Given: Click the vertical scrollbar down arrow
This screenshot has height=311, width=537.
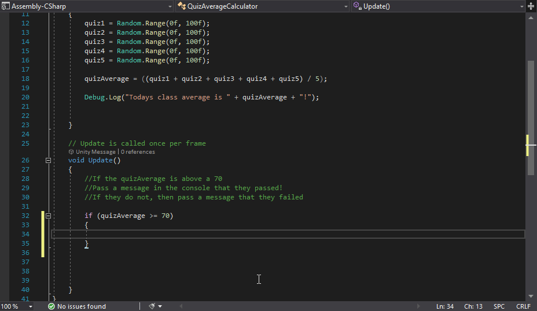Looking at the screenshot, I should tap(531, 297).
